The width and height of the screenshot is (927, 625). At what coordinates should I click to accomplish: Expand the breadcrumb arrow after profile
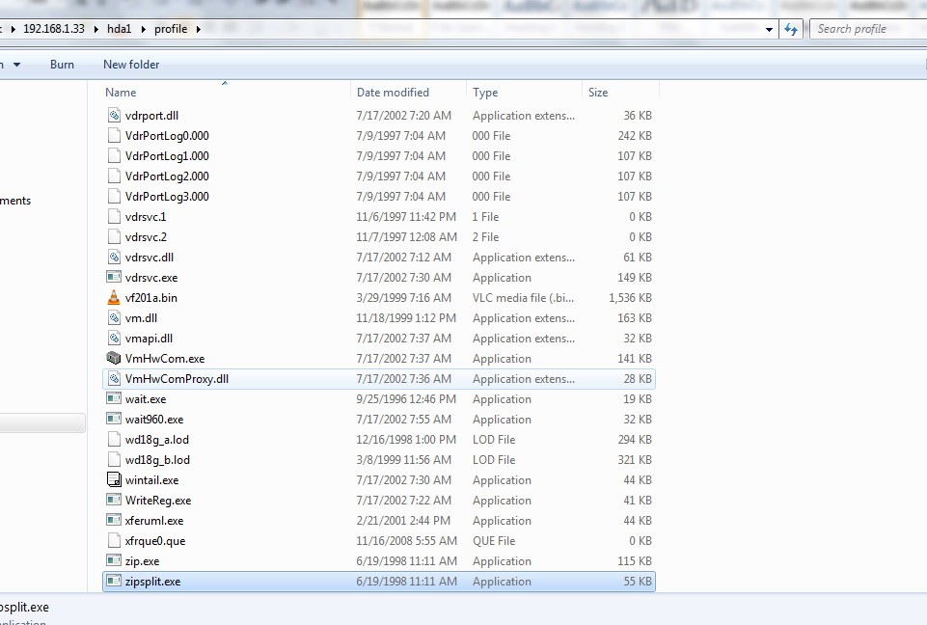[198, 29]
